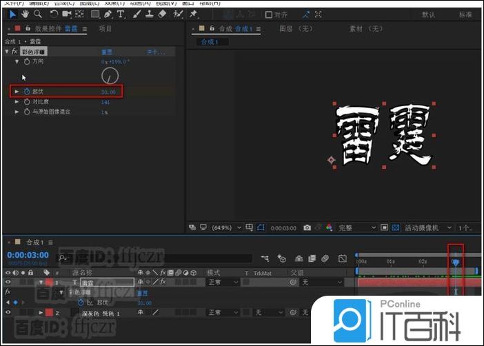Click the direction angle dial control
This screenshot has height=346, width=484.
[110, 75]
